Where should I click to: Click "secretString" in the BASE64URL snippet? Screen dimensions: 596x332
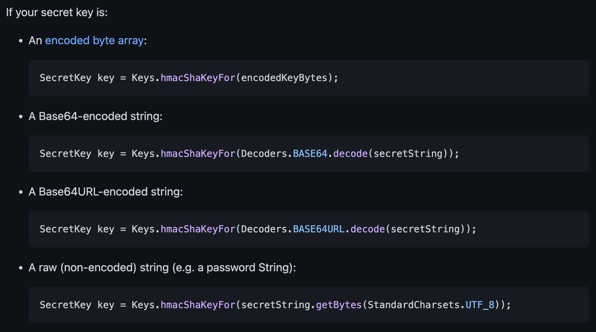click(425, 229)
